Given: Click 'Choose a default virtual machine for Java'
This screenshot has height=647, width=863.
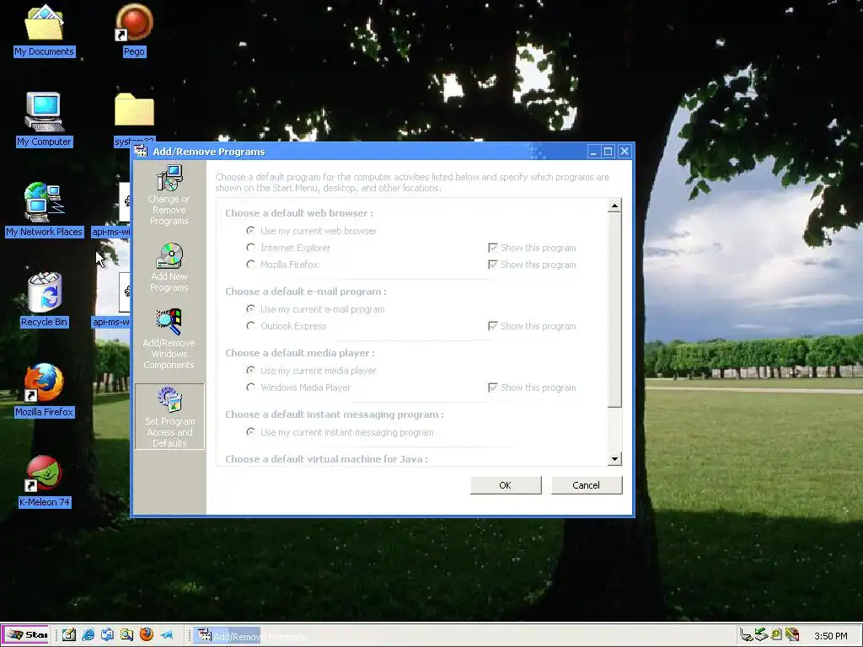Looking at the screenshot, I should 326,459.
